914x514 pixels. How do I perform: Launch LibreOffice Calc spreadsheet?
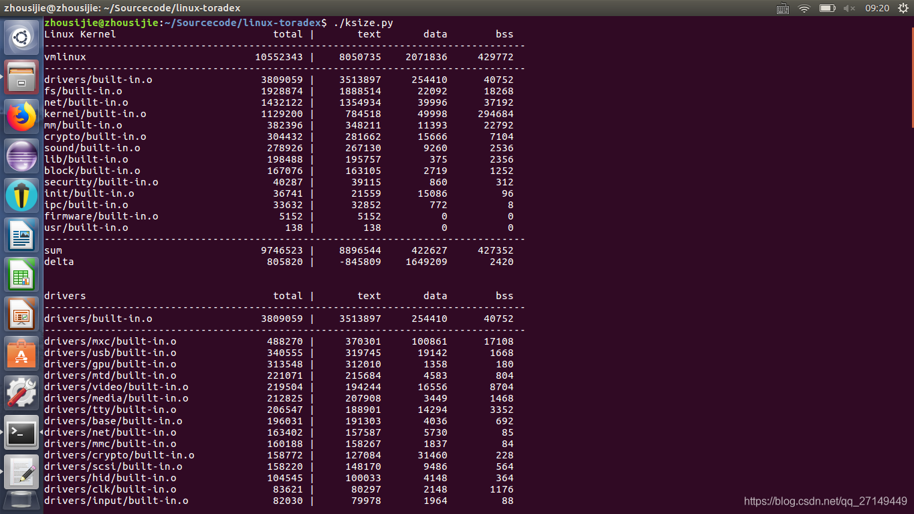(22, 274)
